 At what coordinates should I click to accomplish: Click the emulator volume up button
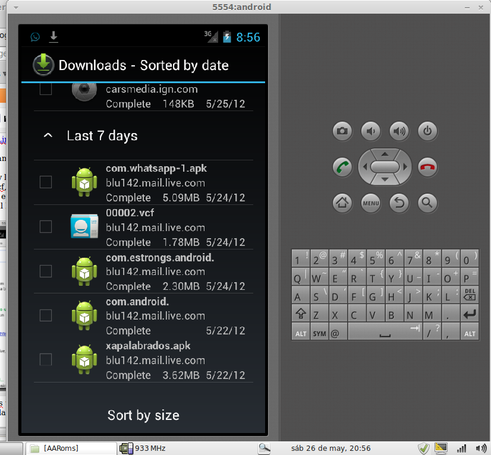399,131
